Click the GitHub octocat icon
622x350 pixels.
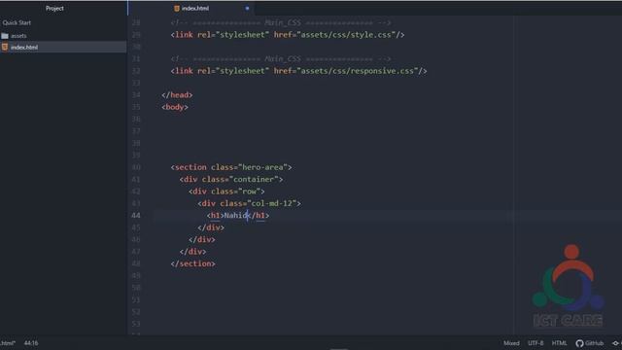(x=579, y=343)
